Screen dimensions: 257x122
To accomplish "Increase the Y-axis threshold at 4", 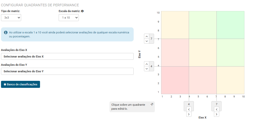I will pyautogui.click(x=147, y=64).
